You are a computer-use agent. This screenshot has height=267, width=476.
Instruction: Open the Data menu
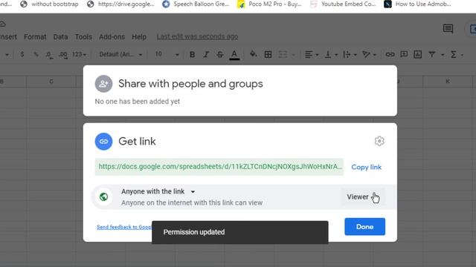coord(60,37)
